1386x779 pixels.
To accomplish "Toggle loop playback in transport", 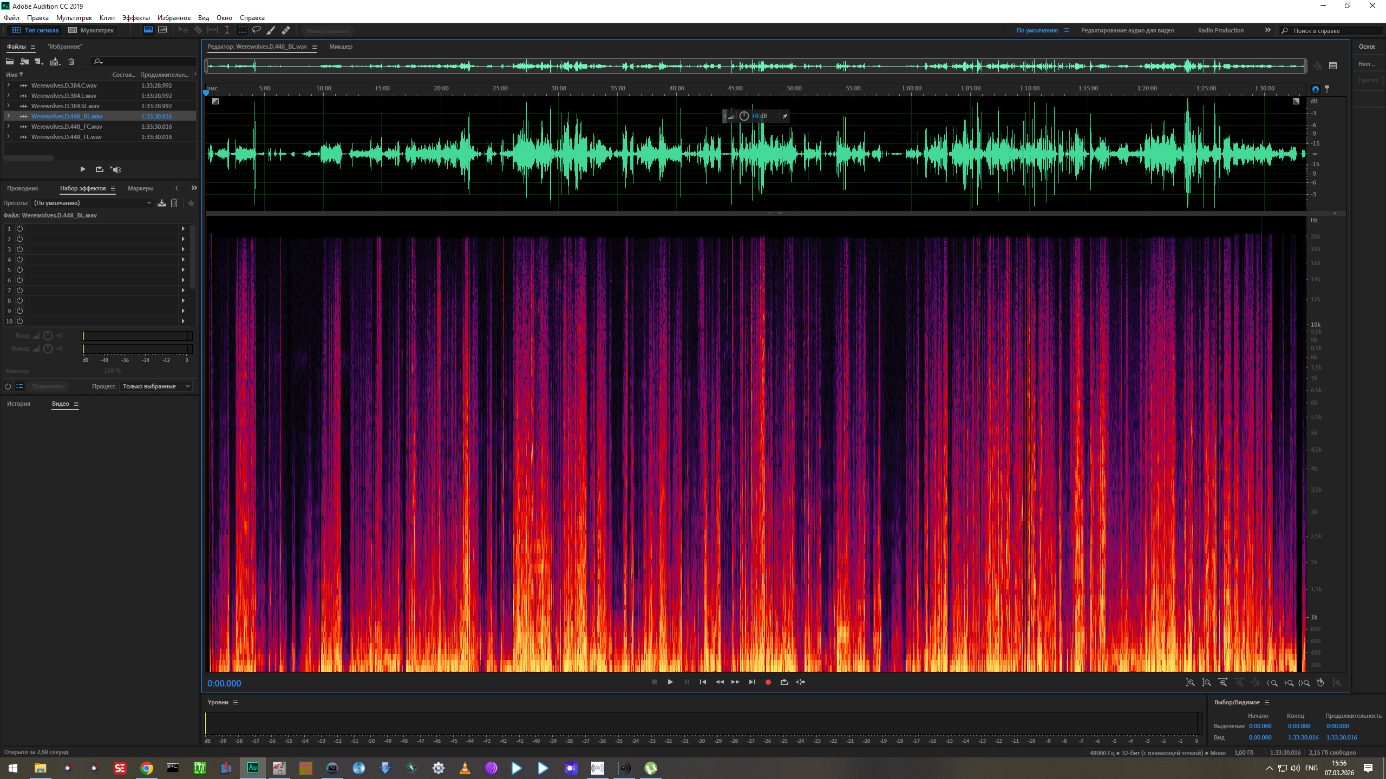I will click(x=784, y=682).
